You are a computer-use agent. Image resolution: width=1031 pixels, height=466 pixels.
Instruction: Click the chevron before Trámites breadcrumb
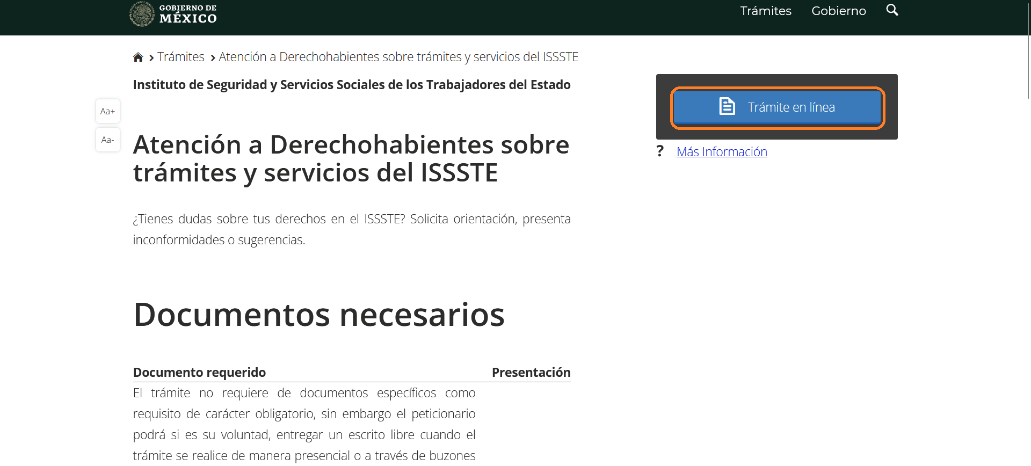[x=151, y=58]
